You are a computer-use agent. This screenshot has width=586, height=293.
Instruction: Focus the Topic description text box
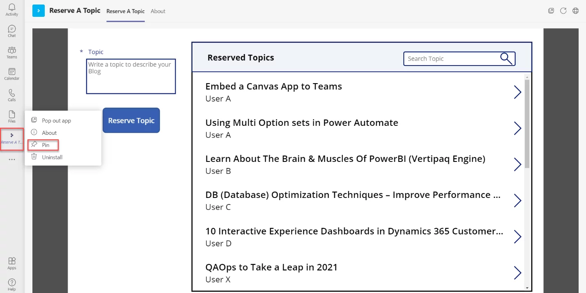[x=131, y=76]
